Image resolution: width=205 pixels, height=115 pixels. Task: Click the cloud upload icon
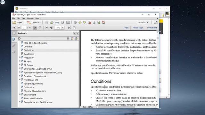[x=52, y=23]
